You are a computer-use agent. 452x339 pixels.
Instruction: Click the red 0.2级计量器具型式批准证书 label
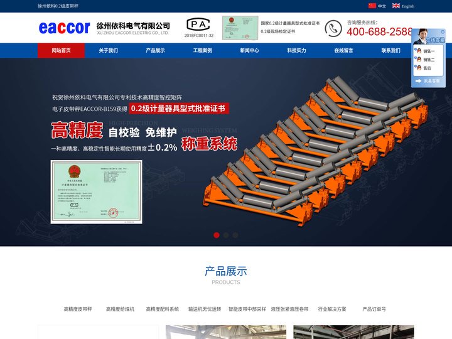pyautogui.click(x=179, y=109)
